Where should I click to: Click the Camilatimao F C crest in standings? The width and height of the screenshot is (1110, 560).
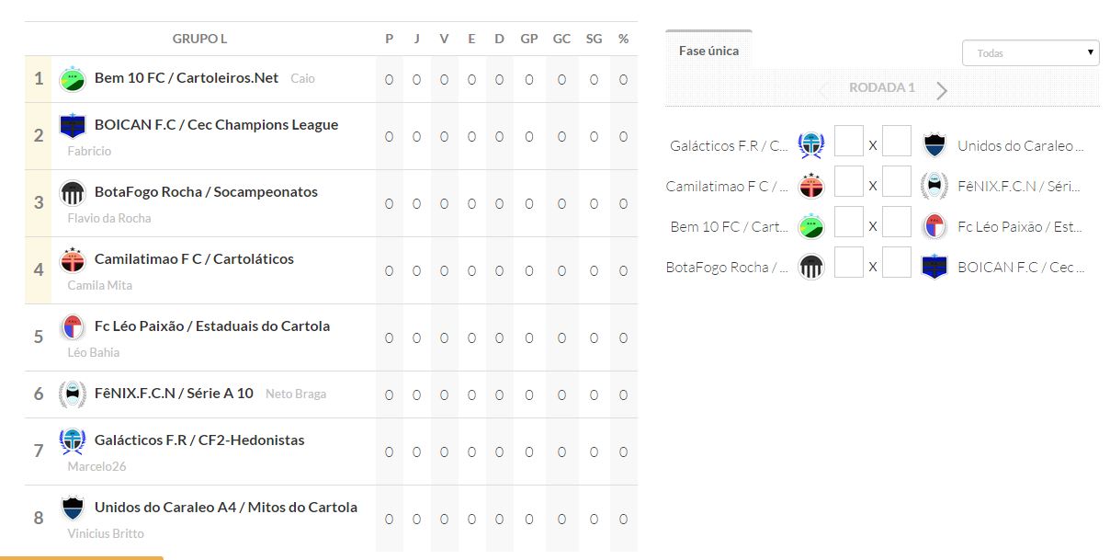click(x=72, y=259)
